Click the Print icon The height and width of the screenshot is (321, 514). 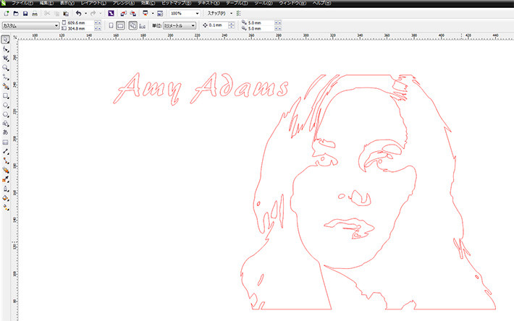pyautogui.click(x=35, y=14)
